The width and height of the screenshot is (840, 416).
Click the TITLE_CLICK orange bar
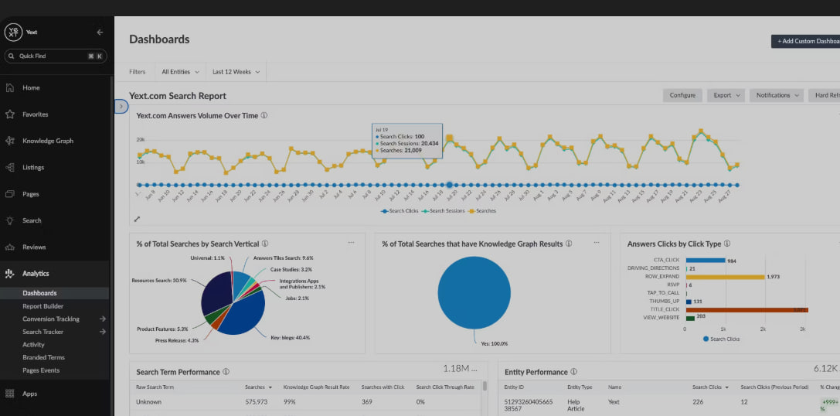click(x=746, y=310)
